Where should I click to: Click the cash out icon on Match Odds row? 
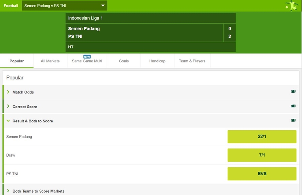click(293, 92)
